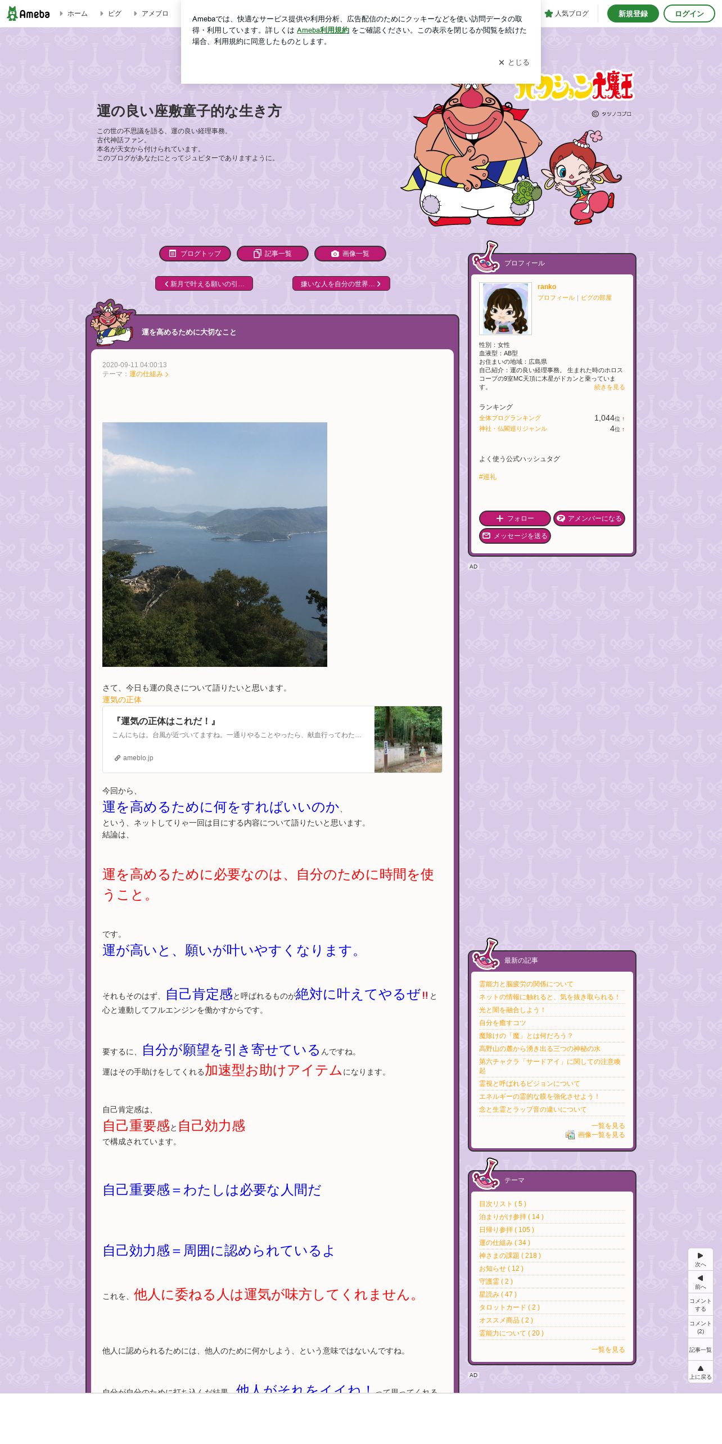Open the sea landscape photo
The width and height of the screenshot is (722, 1444).
coord(215,544)
